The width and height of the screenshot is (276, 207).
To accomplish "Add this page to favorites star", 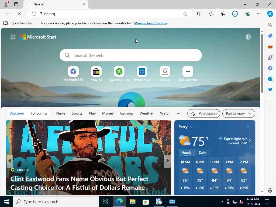I will (x=185, y=14).
